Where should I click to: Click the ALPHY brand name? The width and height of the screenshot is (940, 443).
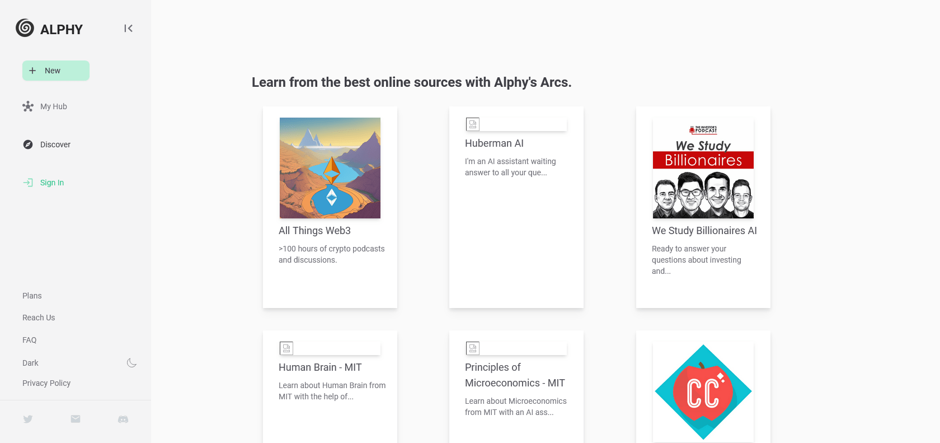[62, 30]
